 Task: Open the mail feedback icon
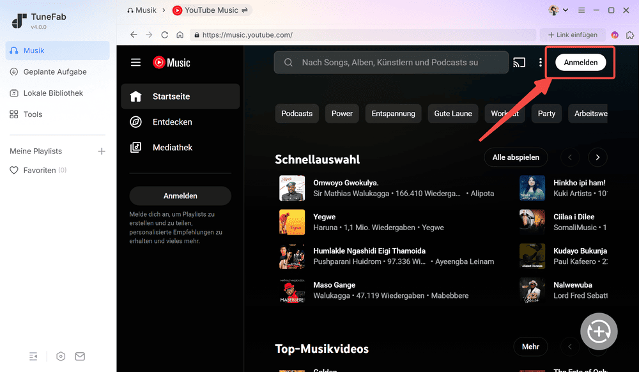(80, 357)
